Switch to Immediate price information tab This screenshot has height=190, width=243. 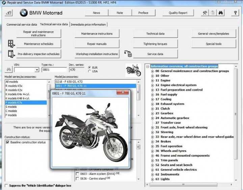(x=88, y=25)
